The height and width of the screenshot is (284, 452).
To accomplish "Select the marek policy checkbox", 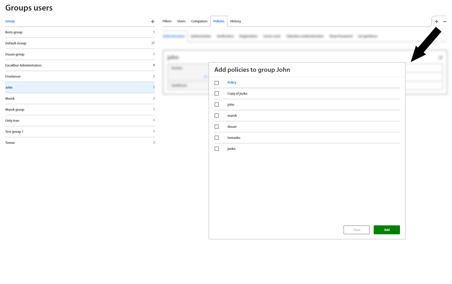I will tap(217, 116).
